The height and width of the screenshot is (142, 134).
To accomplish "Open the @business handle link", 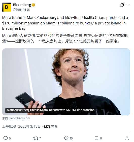I will 21,9.
